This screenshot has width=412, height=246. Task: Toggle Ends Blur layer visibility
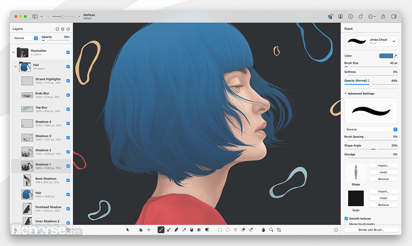click(68, 95)
